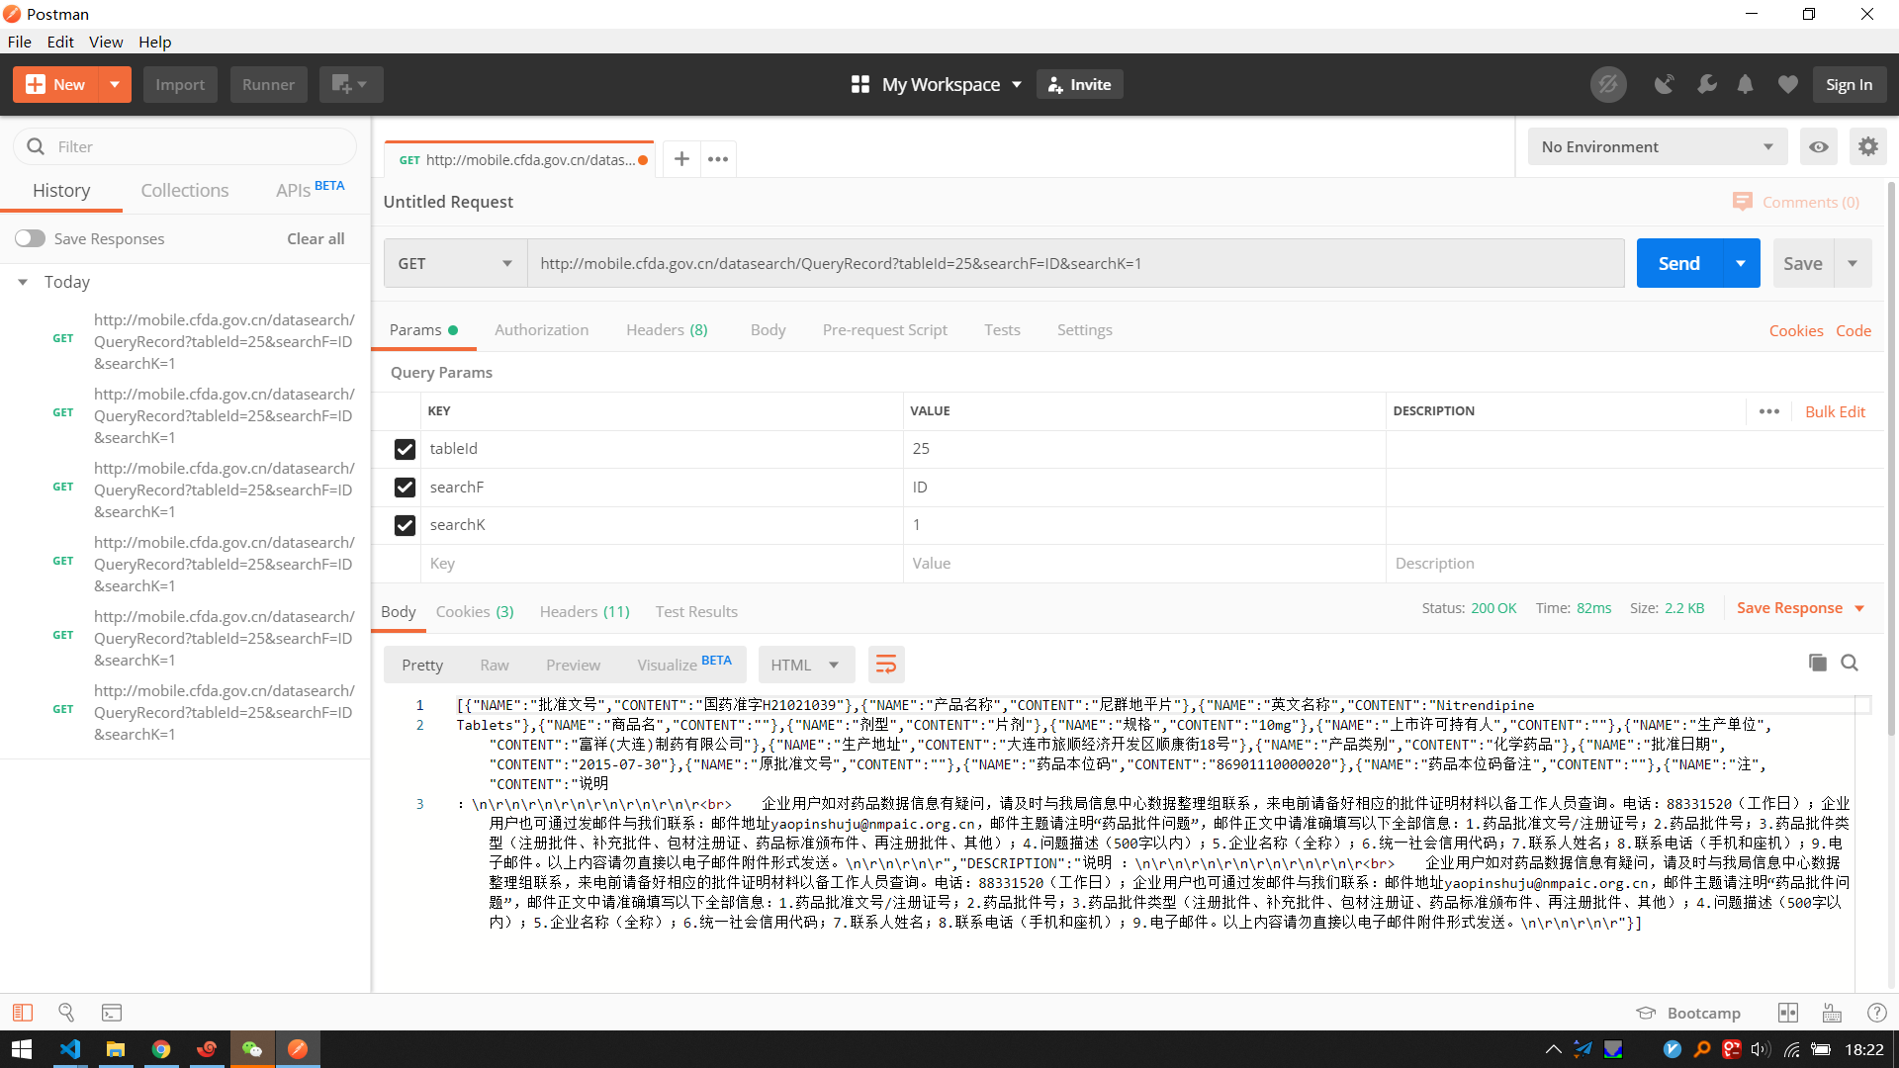Expand Save Response dropdown arrow
This screenshot has height=1068, width=1899.
coord(1859,608)
